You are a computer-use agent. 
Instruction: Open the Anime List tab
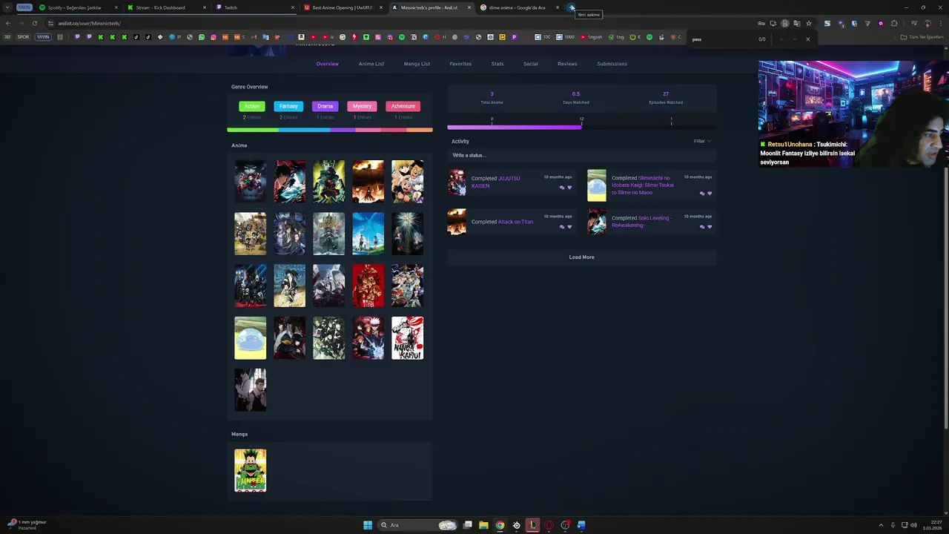click(371, 64)
